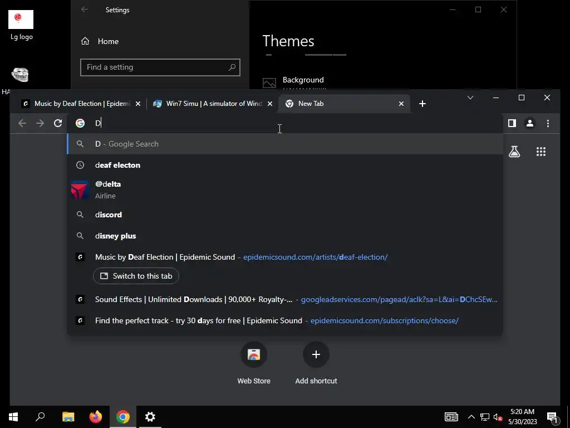Image resolution: width=570 pixels, height=428 pixels.
Task: Select the New Tab tab
Action: [x=344, y=104]
